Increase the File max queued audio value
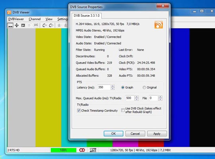 [x=160, y=97]
